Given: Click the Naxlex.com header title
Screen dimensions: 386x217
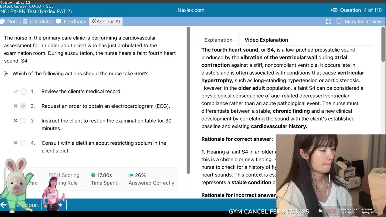Looking at the screenshot, I should (191, 10).
